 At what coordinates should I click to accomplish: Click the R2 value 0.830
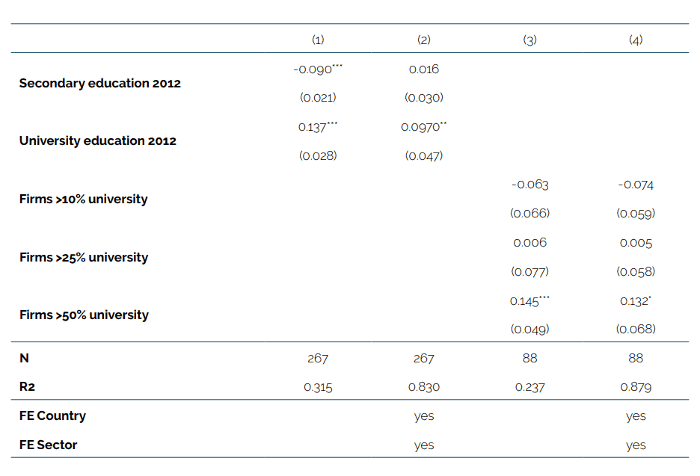coord(423,387)
